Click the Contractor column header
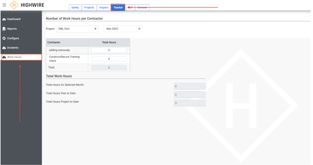 click(x=67, y=42)
